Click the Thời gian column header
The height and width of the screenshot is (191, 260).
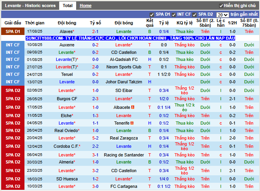tap(35, 23)
